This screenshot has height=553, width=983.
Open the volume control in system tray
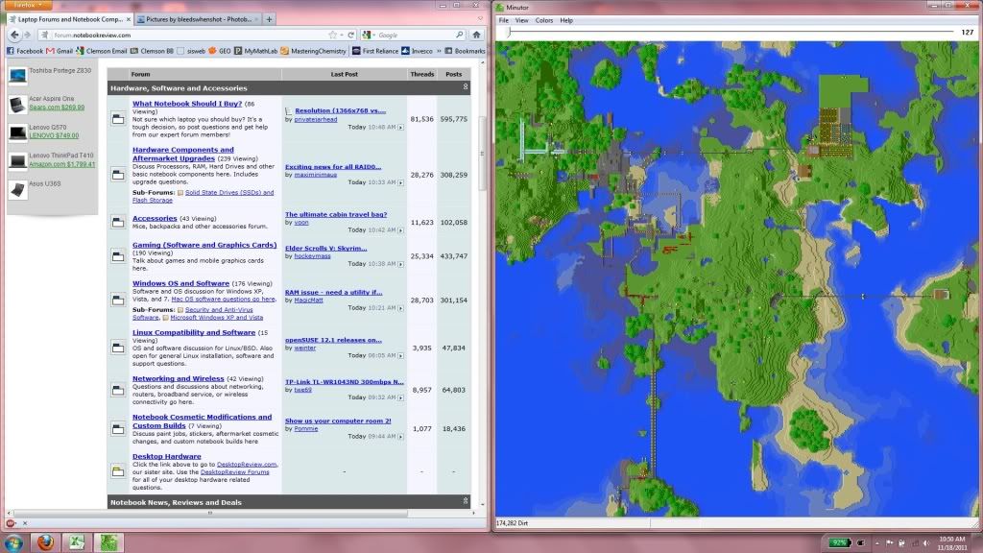(926, 543)
